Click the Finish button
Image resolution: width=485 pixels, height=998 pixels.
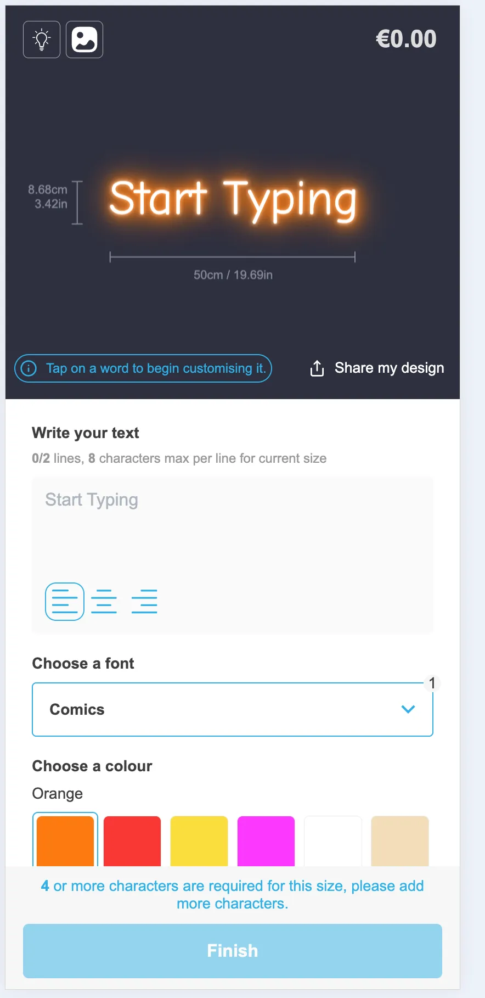click(x=233, y=951)
